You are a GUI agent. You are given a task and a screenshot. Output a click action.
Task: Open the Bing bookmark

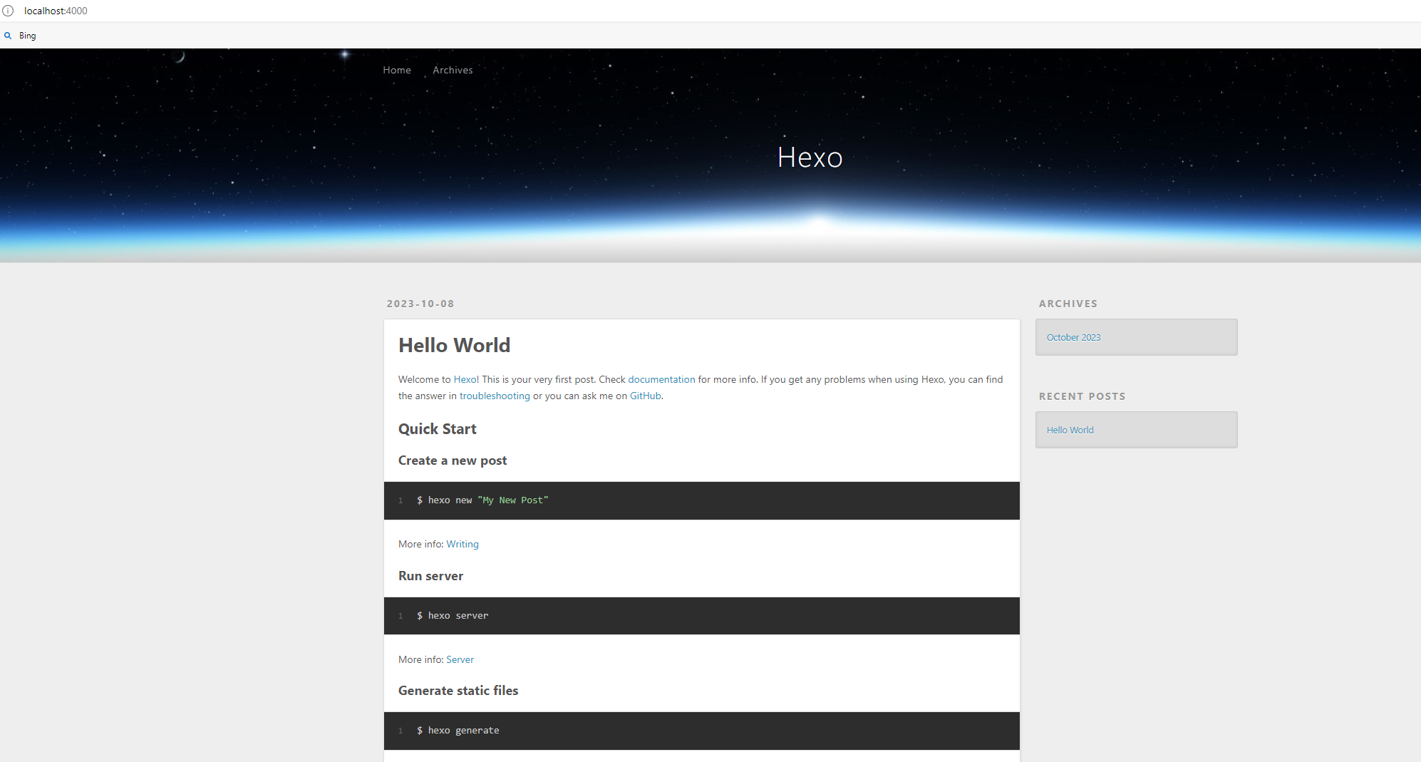click(27, 36)
